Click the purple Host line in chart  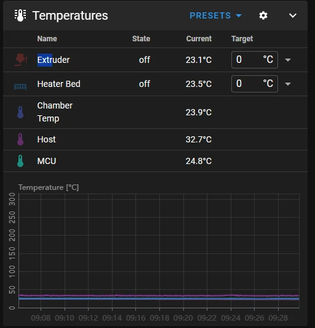point(159,295)
